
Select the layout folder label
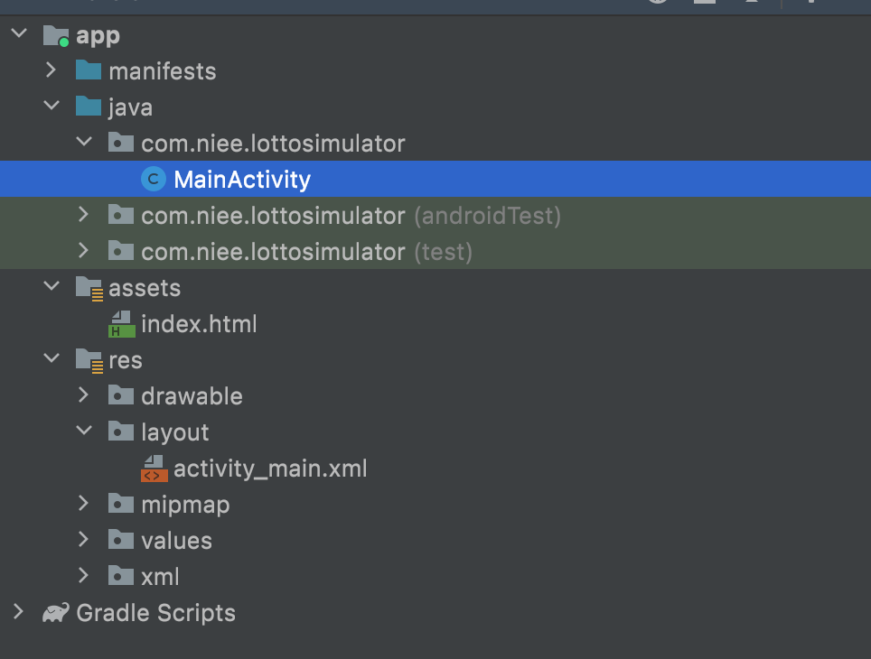(x=175, y=432)
